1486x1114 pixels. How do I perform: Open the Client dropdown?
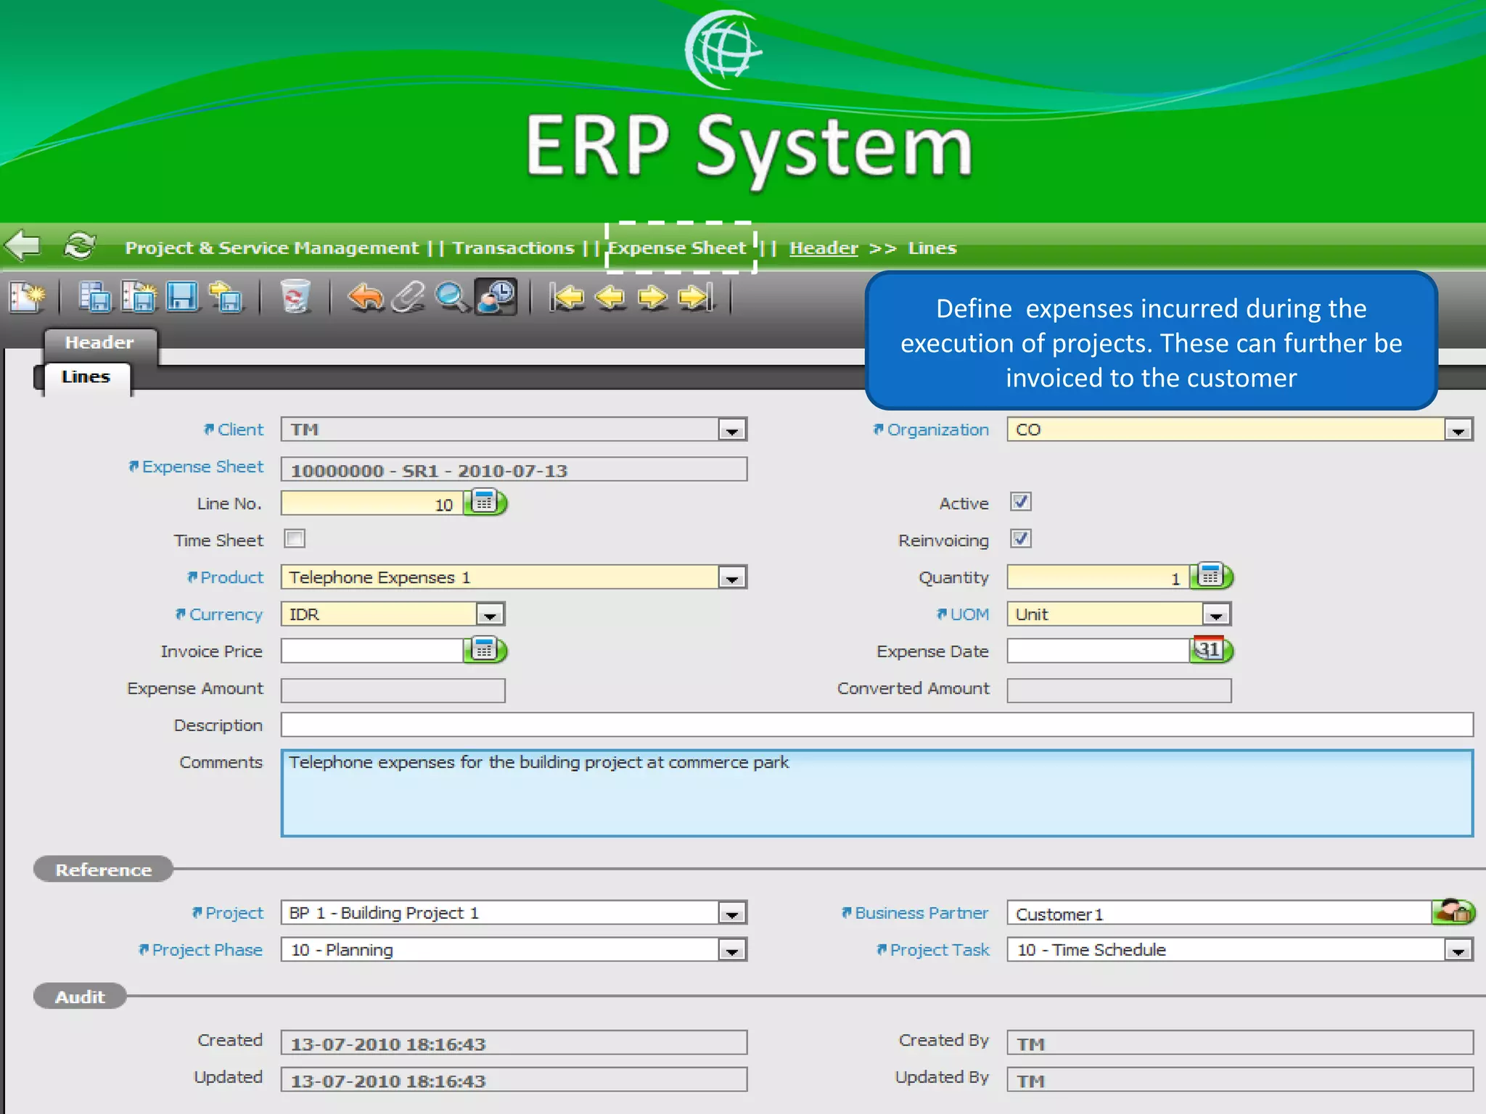pos(732,430)
